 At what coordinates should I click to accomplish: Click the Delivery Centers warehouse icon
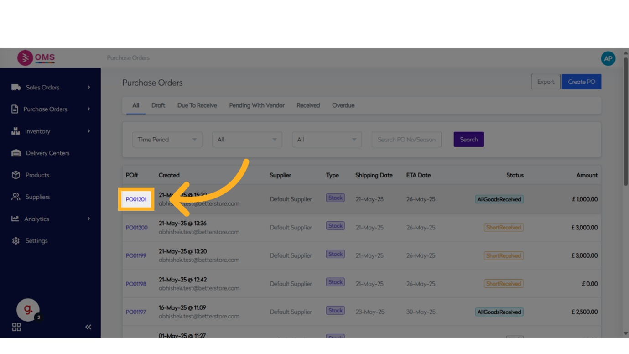click(x=16, y=153)
